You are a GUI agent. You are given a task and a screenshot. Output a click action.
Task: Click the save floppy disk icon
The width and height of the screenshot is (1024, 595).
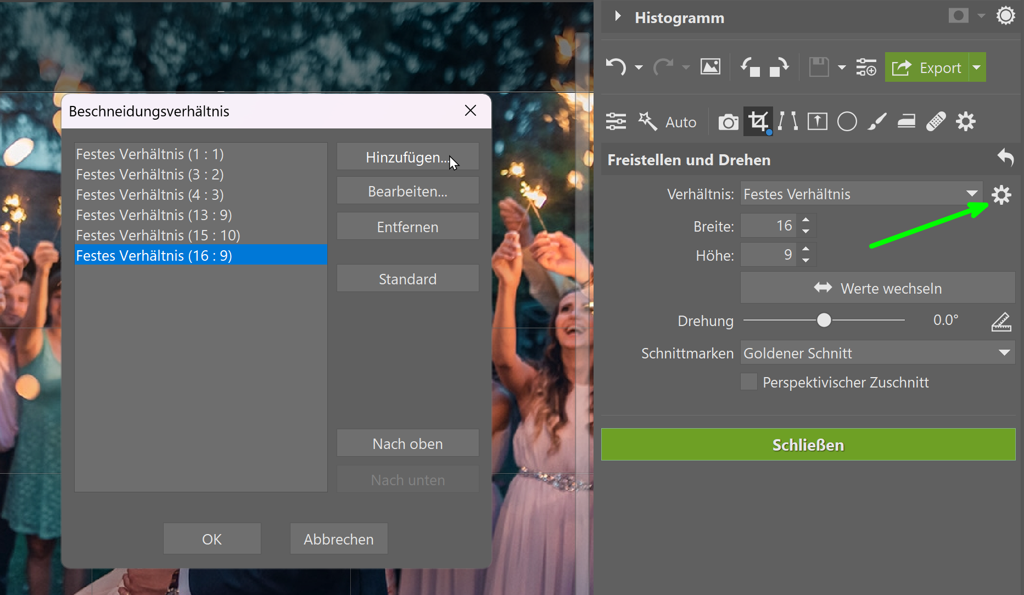pos(819,68)
